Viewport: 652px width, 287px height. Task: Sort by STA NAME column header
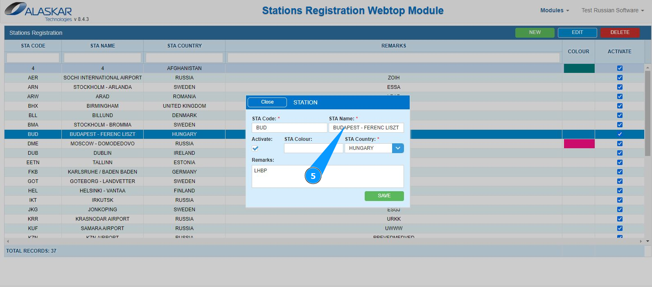click(103, 46)
